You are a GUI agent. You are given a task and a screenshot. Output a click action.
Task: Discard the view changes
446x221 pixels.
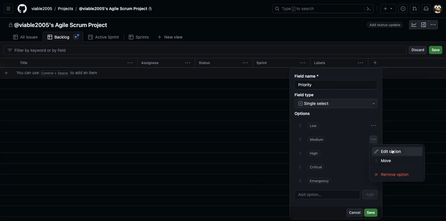pos(417,50)
